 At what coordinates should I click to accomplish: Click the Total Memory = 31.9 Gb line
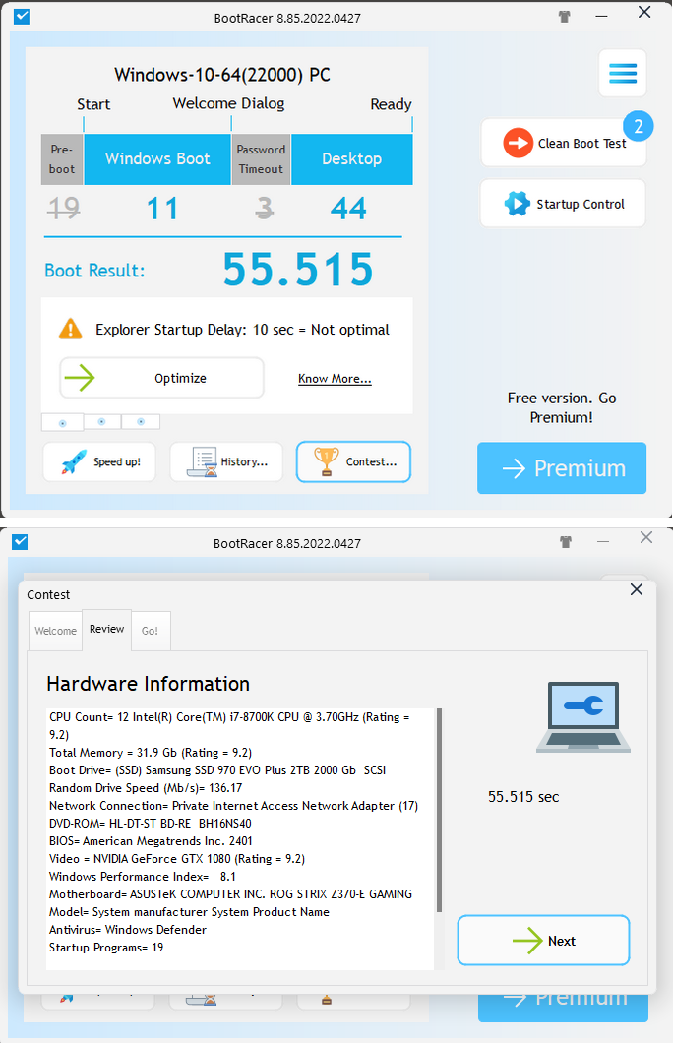[x=151, y=753]
